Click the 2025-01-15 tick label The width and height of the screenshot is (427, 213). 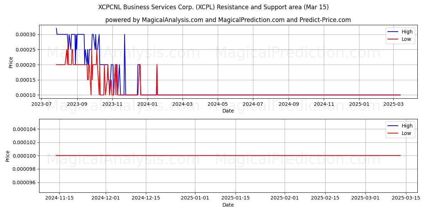click(x=235, y=198)
